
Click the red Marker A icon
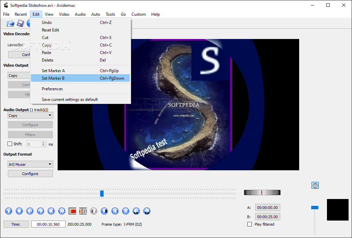(72, 211)
